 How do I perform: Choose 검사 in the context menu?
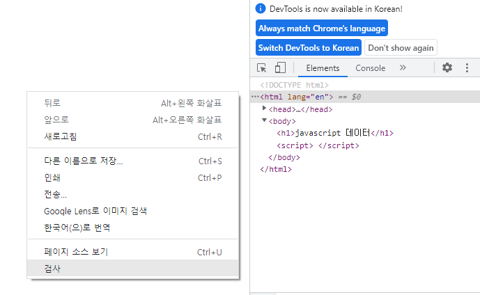(133, 269)
